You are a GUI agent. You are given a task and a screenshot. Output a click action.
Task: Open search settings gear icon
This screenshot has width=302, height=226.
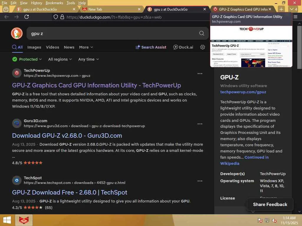[202, 47]
